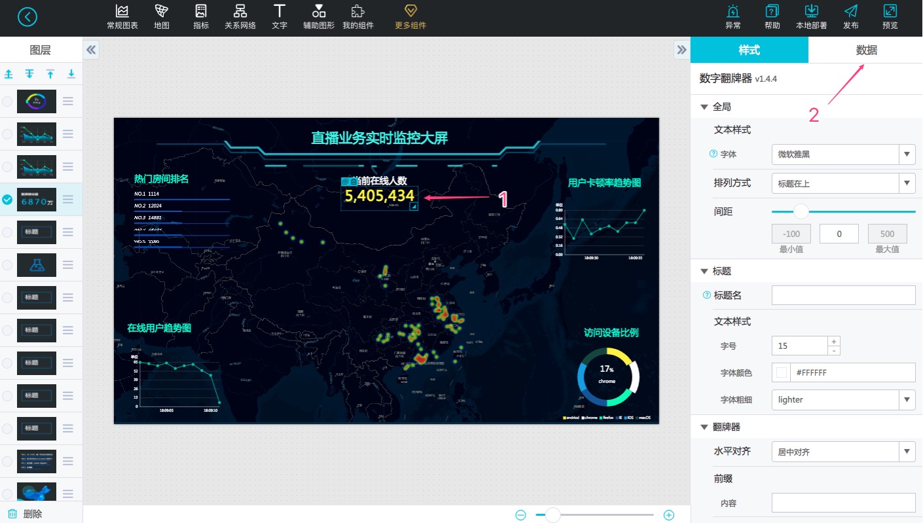Click the 最小值 field showing -100
This screenshot has width=923, height=523.
(791, 234)
